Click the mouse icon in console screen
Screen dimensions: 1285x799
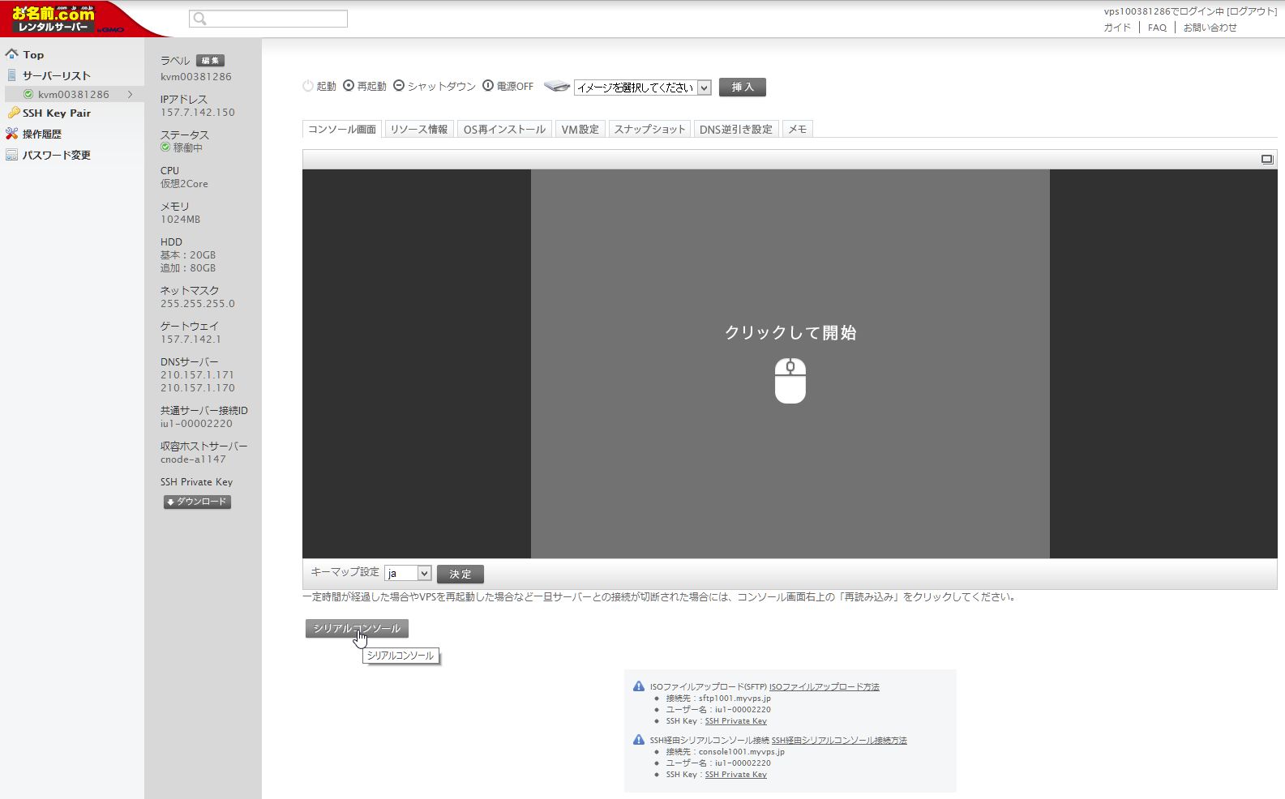click(790, 381)
